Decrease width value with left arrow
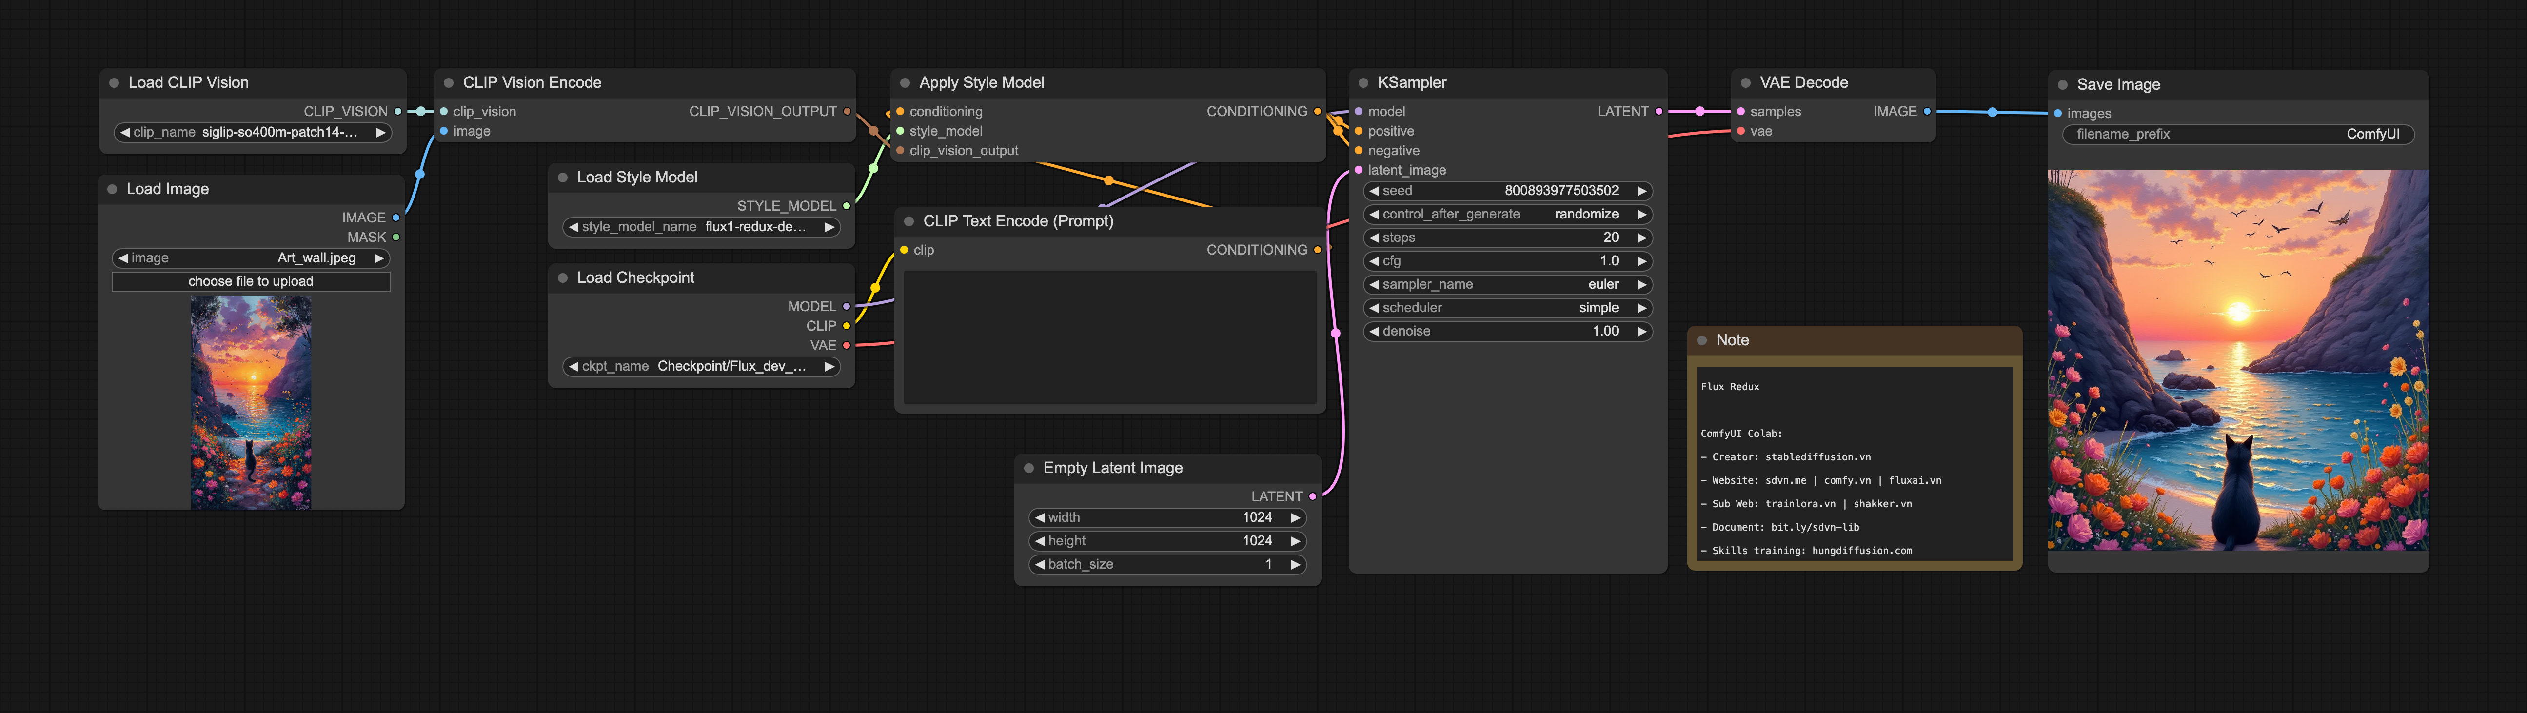The width and height of the screenshot is (2527, 713). (x=1040, y=518)
